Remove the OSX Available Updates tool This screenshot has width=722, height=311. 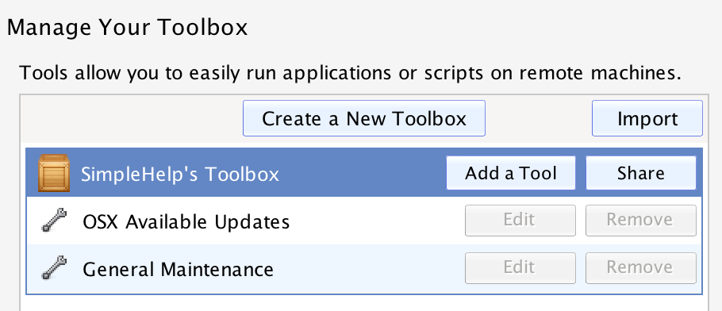(x=640, y=221)
